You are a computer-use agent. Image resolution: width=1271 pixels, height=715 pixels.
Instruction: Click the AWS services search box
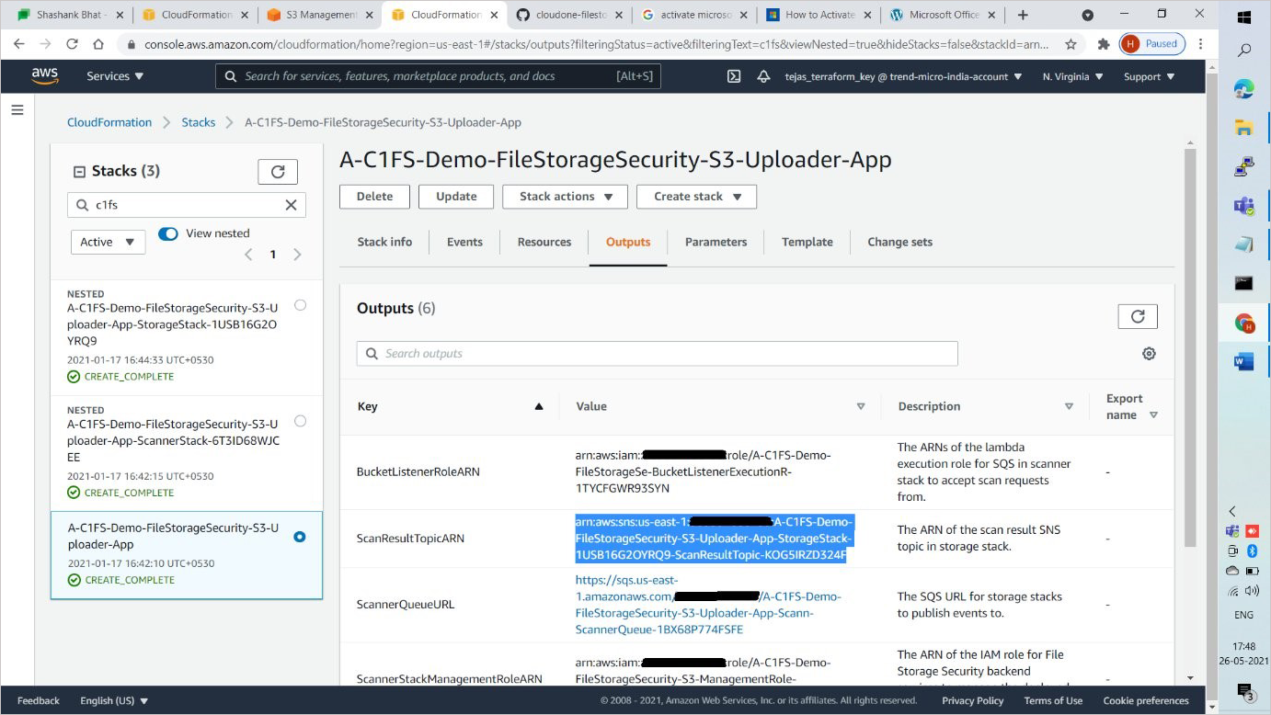tap(438, 76)
